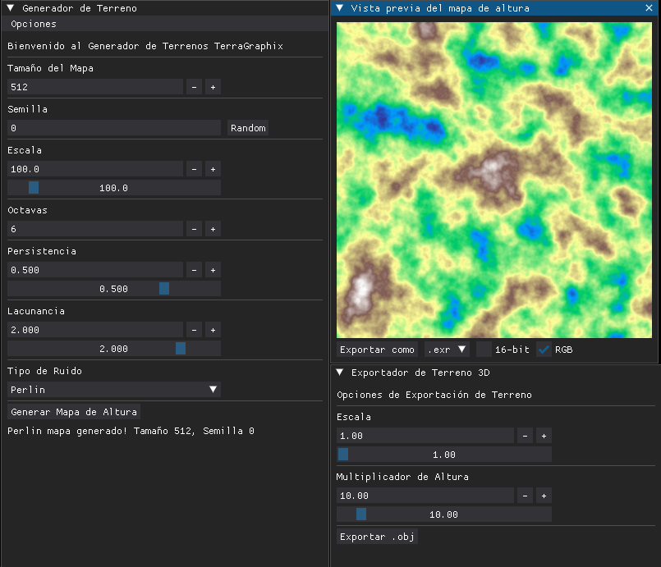Screen dimensions: 661x567
Task: Increase Persistencia with plus button
Action: point(213,270)
